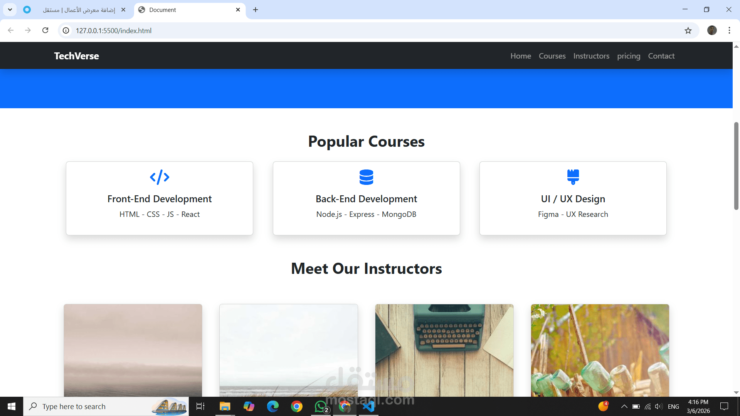Image resolution: width=740 pixels, height=416 pixels.
Task: Click the Contact nav link
Action: 661,56
